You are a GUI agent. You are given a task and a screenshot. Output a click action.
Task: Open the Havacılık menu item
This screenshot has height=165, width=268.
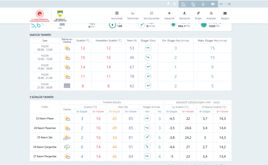pos(169,15)
